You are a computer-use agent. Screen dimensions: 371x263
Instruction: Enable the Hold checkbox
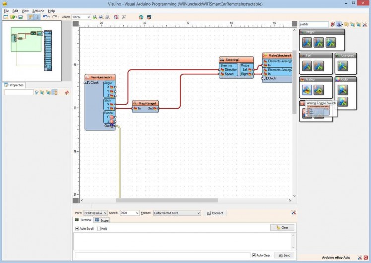click(x=99, y=228)
